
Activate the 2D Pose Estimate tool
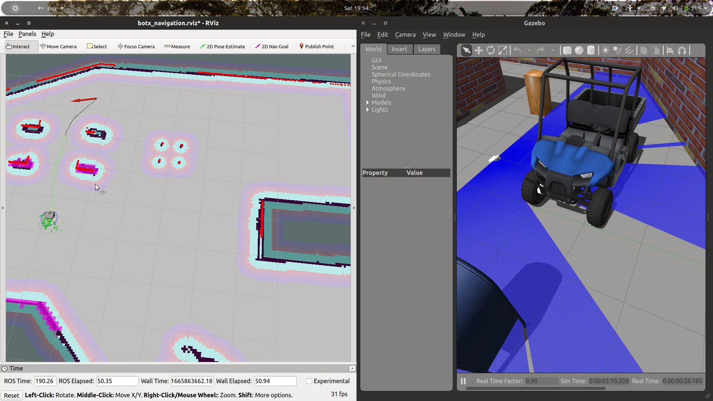pyautogui.click(x=222, y=46)
